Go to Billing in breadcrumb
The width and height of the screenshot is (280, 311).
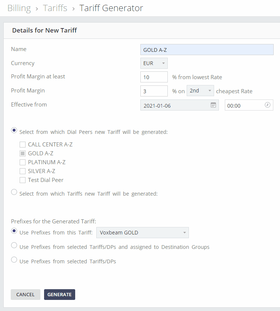coord(19,8)
